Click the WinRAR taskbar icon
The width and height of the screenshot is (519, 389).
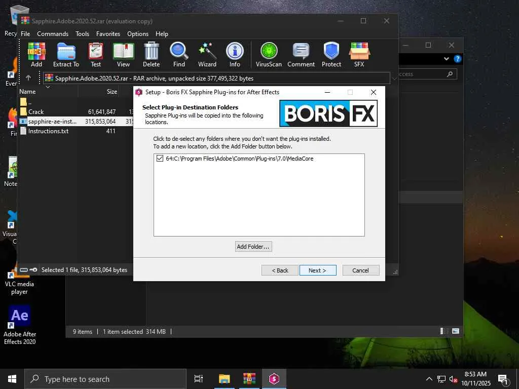(249, 379)
